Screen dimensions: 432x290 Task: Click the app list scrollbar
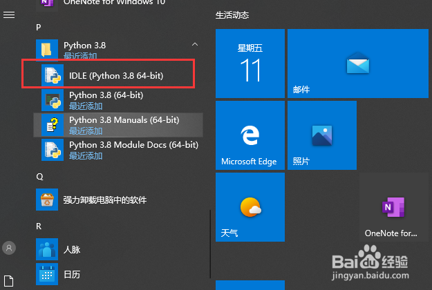point(210,244)
